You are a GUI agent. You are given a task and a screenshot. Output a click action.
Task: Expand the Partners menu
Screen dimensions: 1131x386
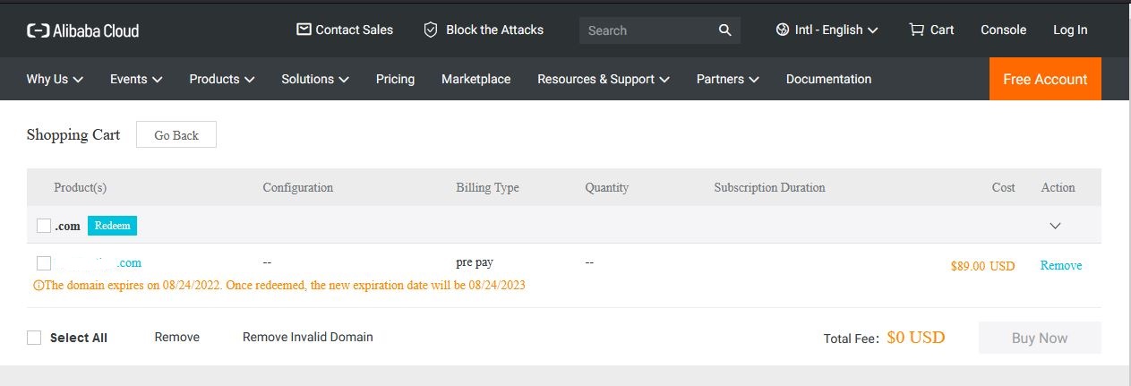[728, 79]
